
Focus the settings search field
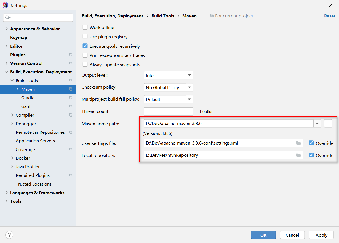coord(38,18)
